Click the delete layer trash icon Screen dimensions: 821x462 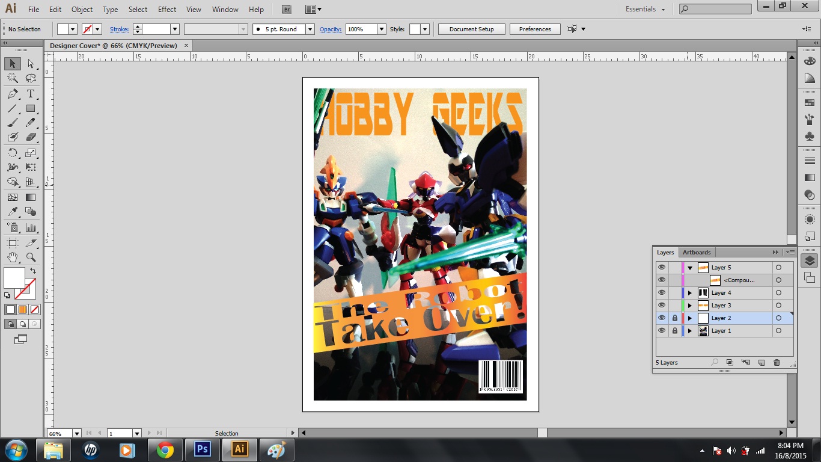777,362
